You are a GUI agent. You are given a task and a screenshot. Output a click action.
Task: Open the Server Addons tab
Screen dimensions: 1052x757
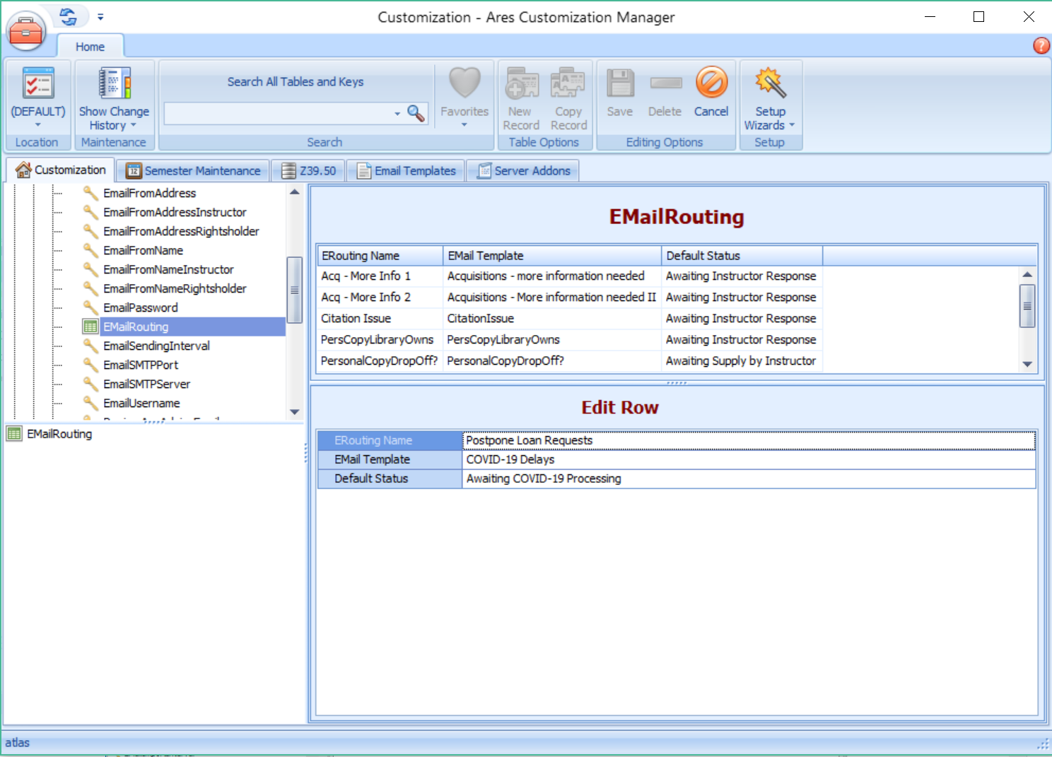tap(523, 171)
